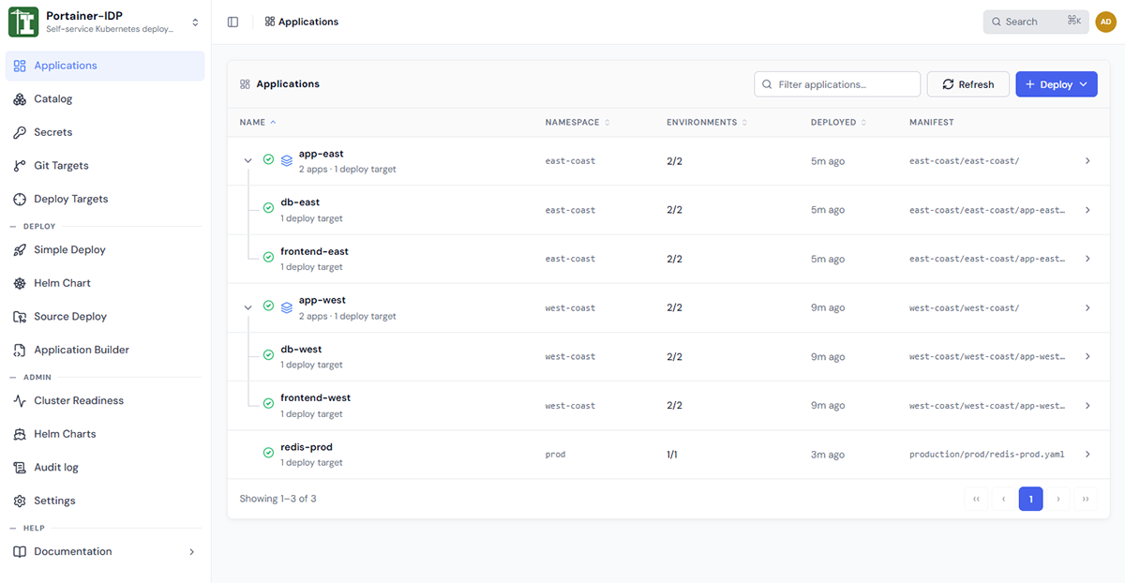Click the Filter applications input field
This screenshot has width=1125, height=583.
tap(837, 84)
